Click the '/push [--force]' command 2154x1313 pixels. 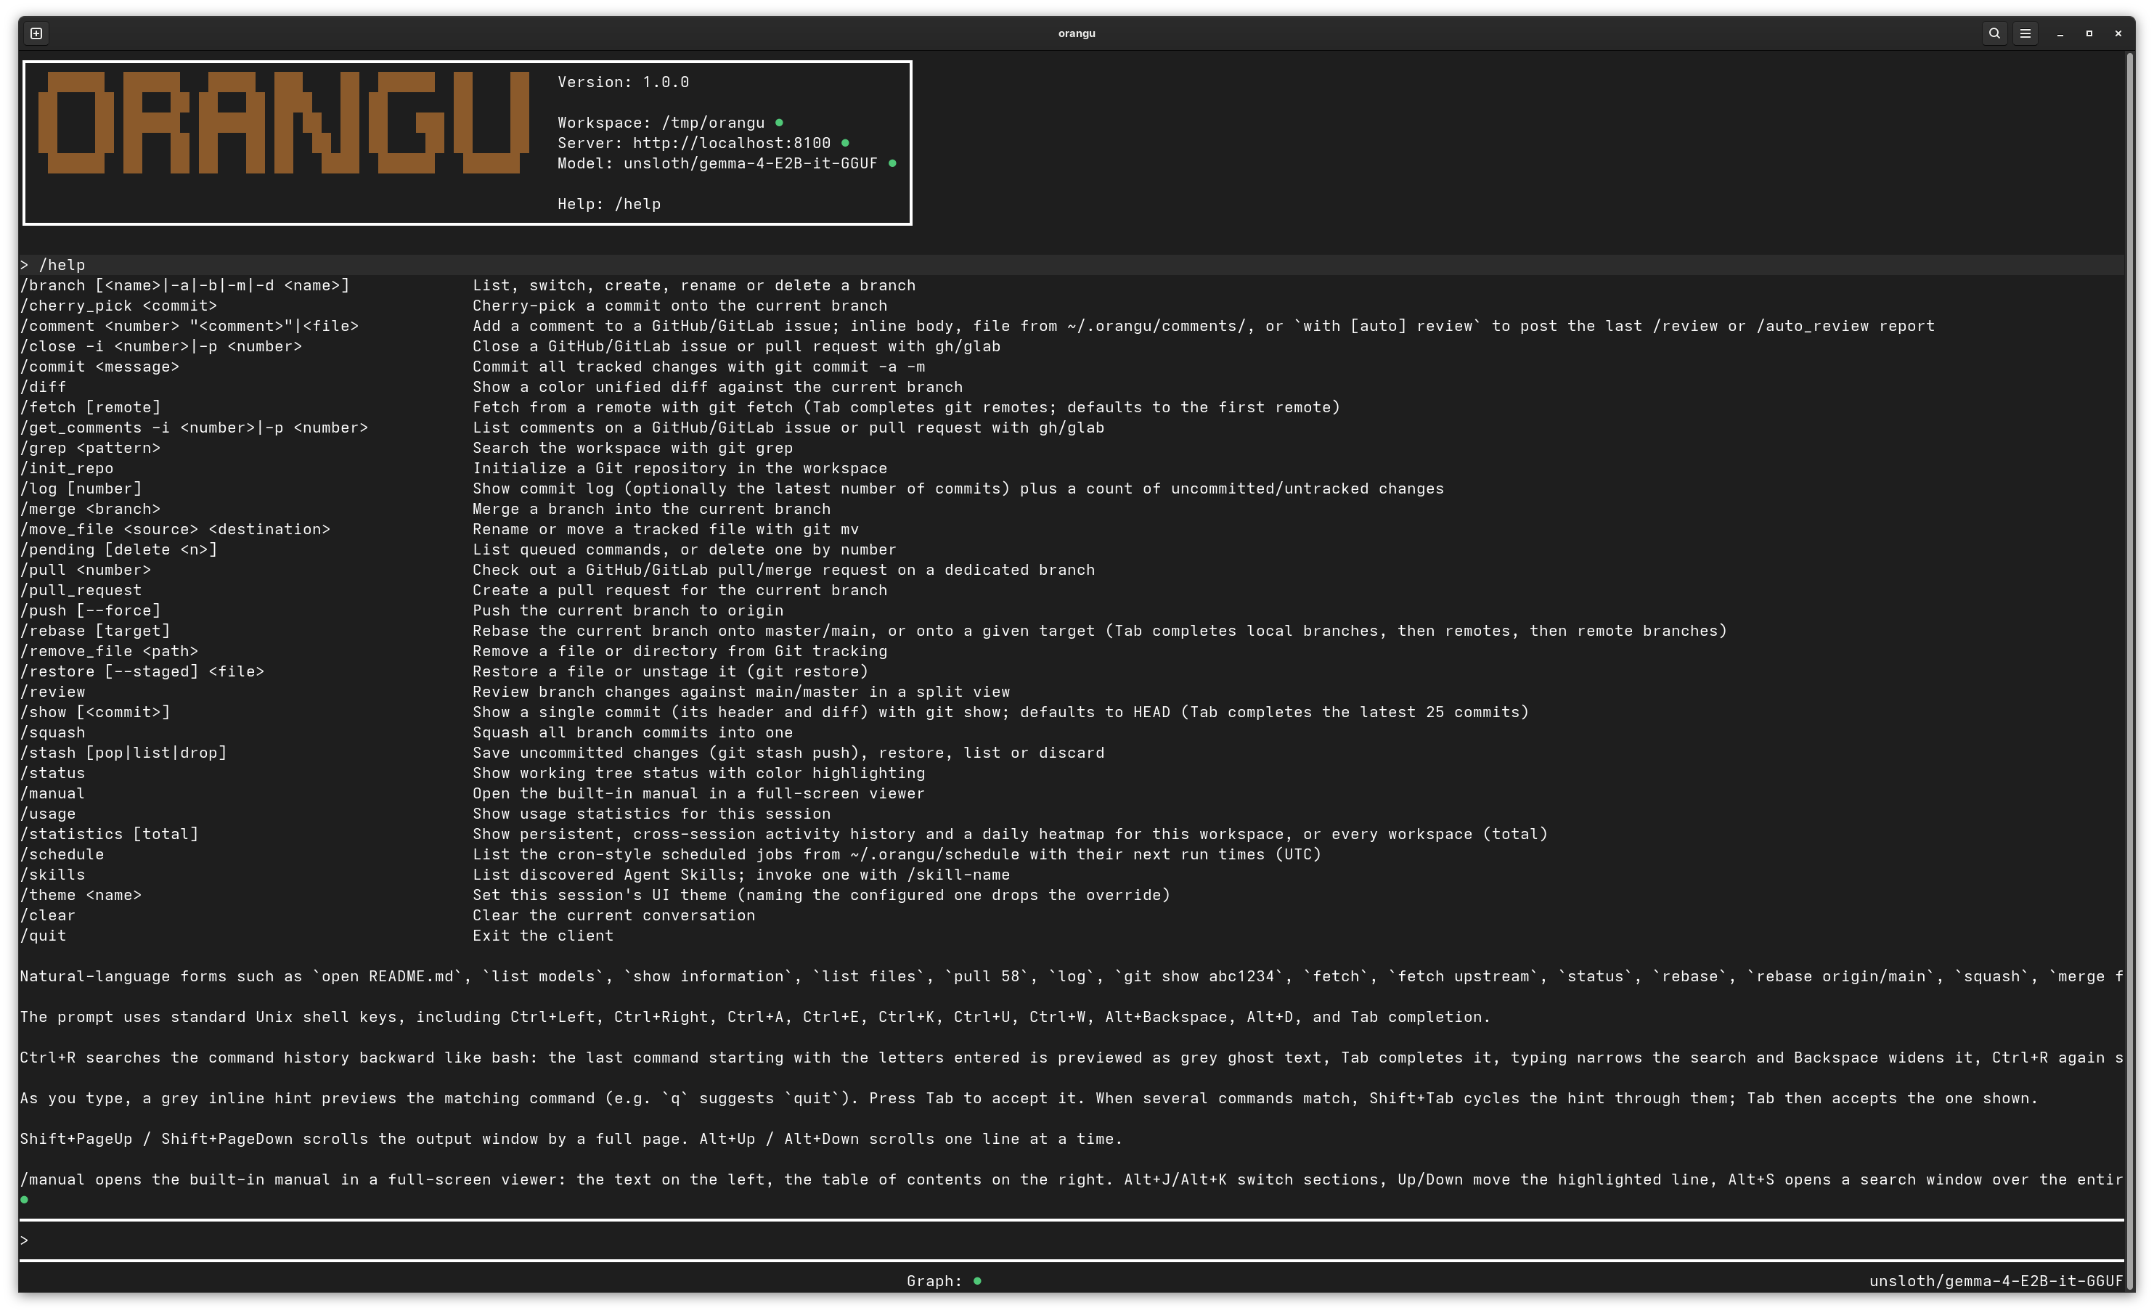[90, 610]
